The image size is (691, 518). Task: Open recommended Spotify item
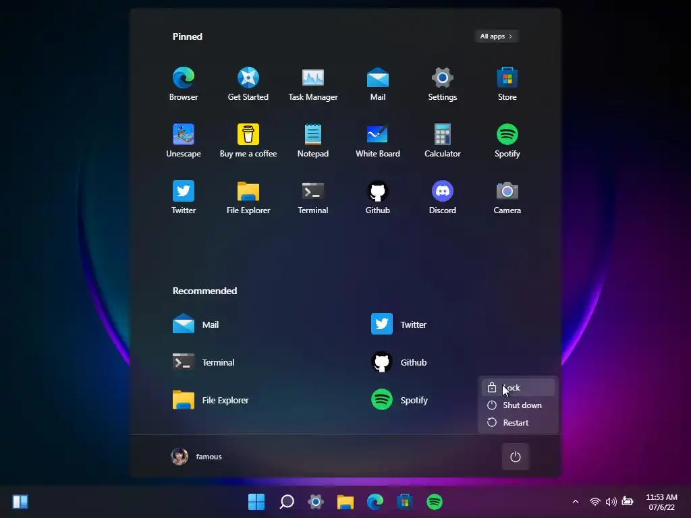(399, 400)
